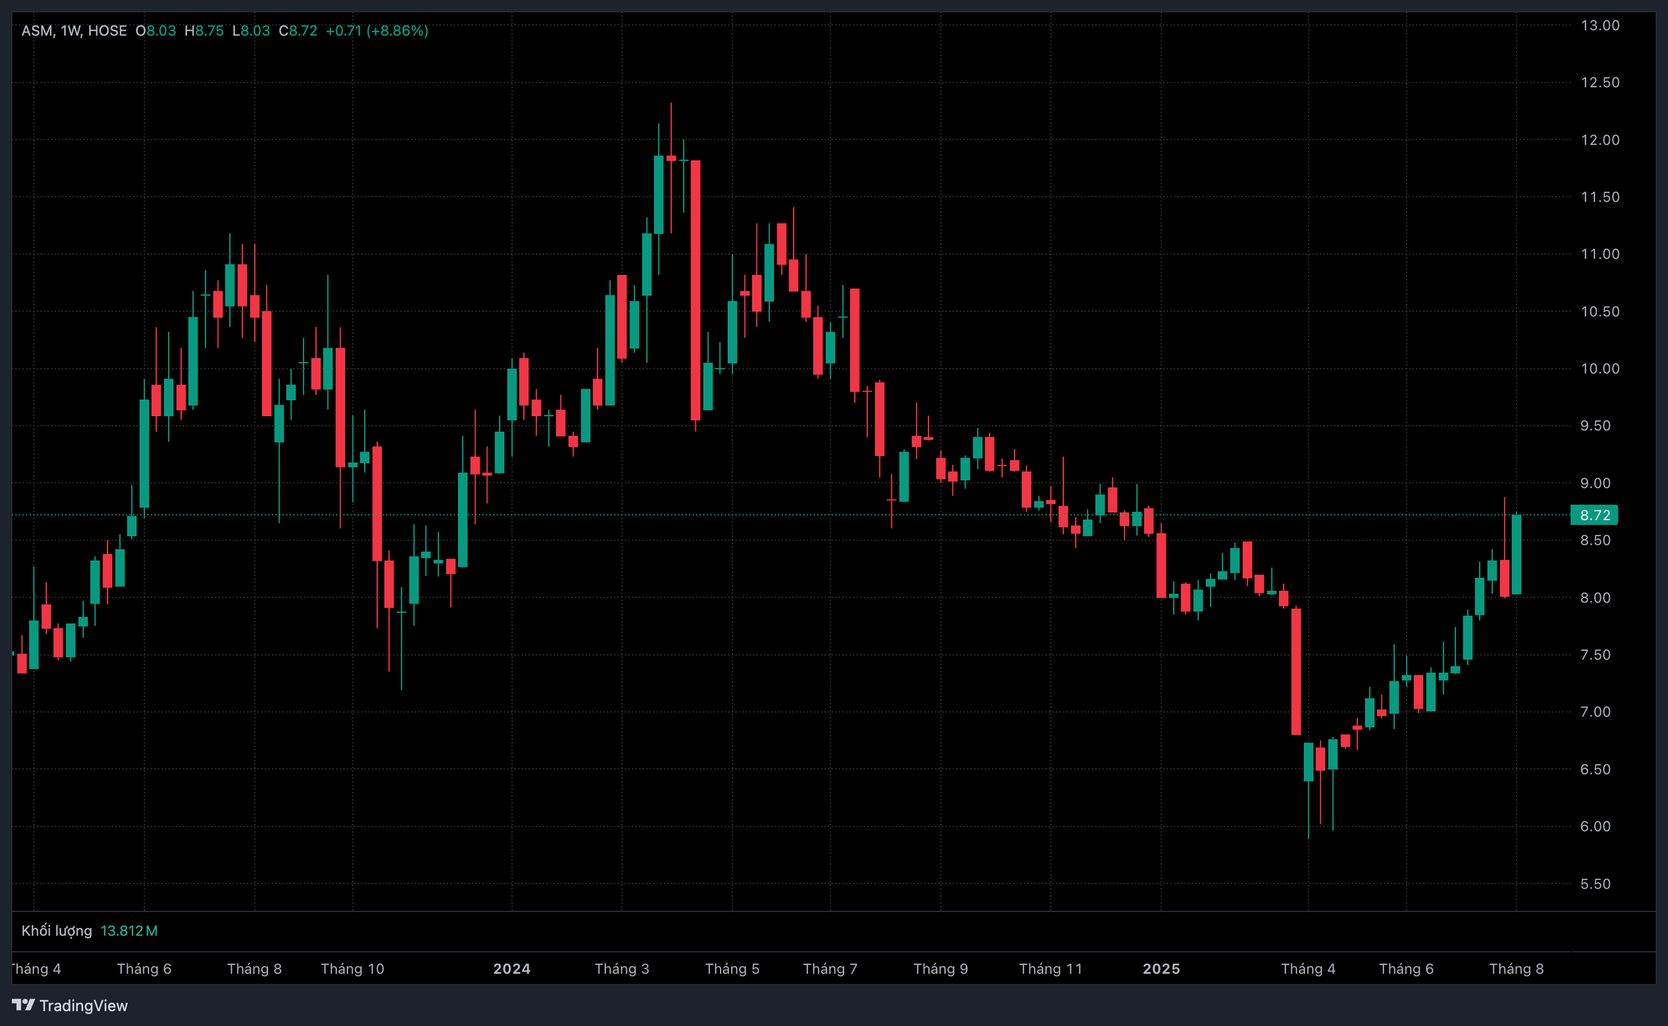Click Tháng 11 on the time axis
The height and width of the screenshot is (1026, 1668).
coord(1050,968)
